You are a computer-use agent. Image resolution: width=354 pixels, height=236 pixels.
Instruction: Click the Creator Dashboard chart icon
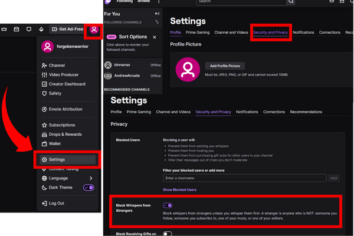coord(44,84)
